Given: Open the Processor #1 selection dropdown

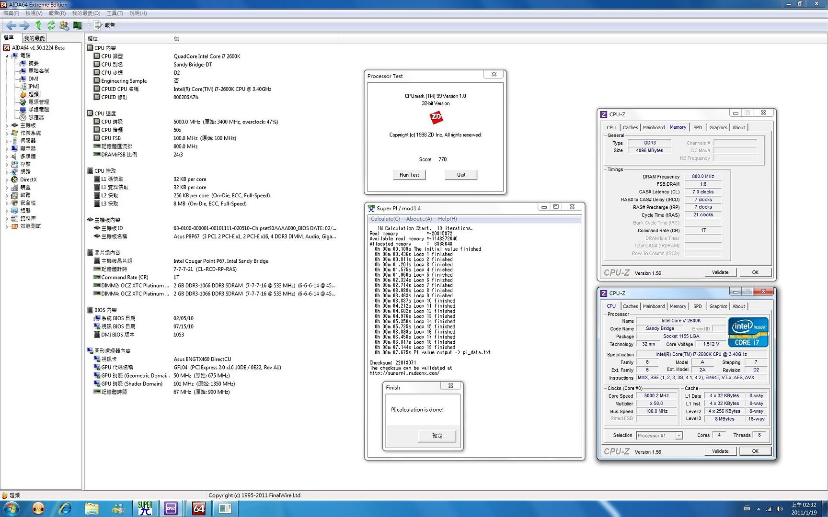Looking at the screenshot, I should [x=659, y=436].
